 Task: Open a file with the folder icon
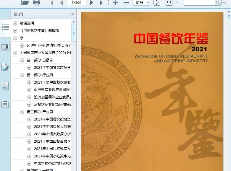25,2
